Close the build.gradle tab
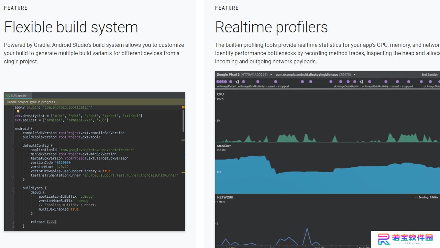Viewport: 440px width, 248px height. click(29, 96)
